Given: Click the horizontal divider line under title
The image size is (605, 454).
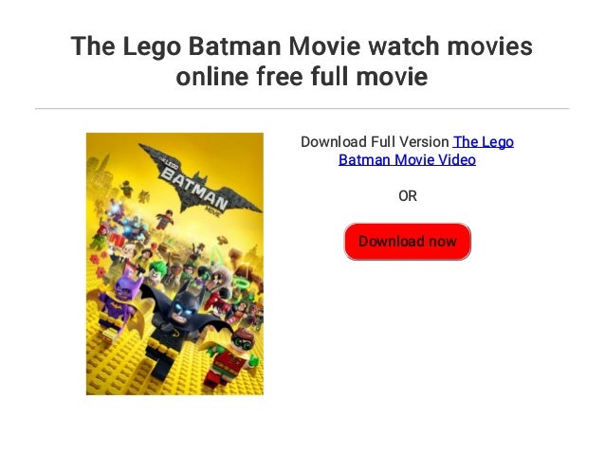Looking at the screenshot, I should pyautogui.click(x=302, y=109).
